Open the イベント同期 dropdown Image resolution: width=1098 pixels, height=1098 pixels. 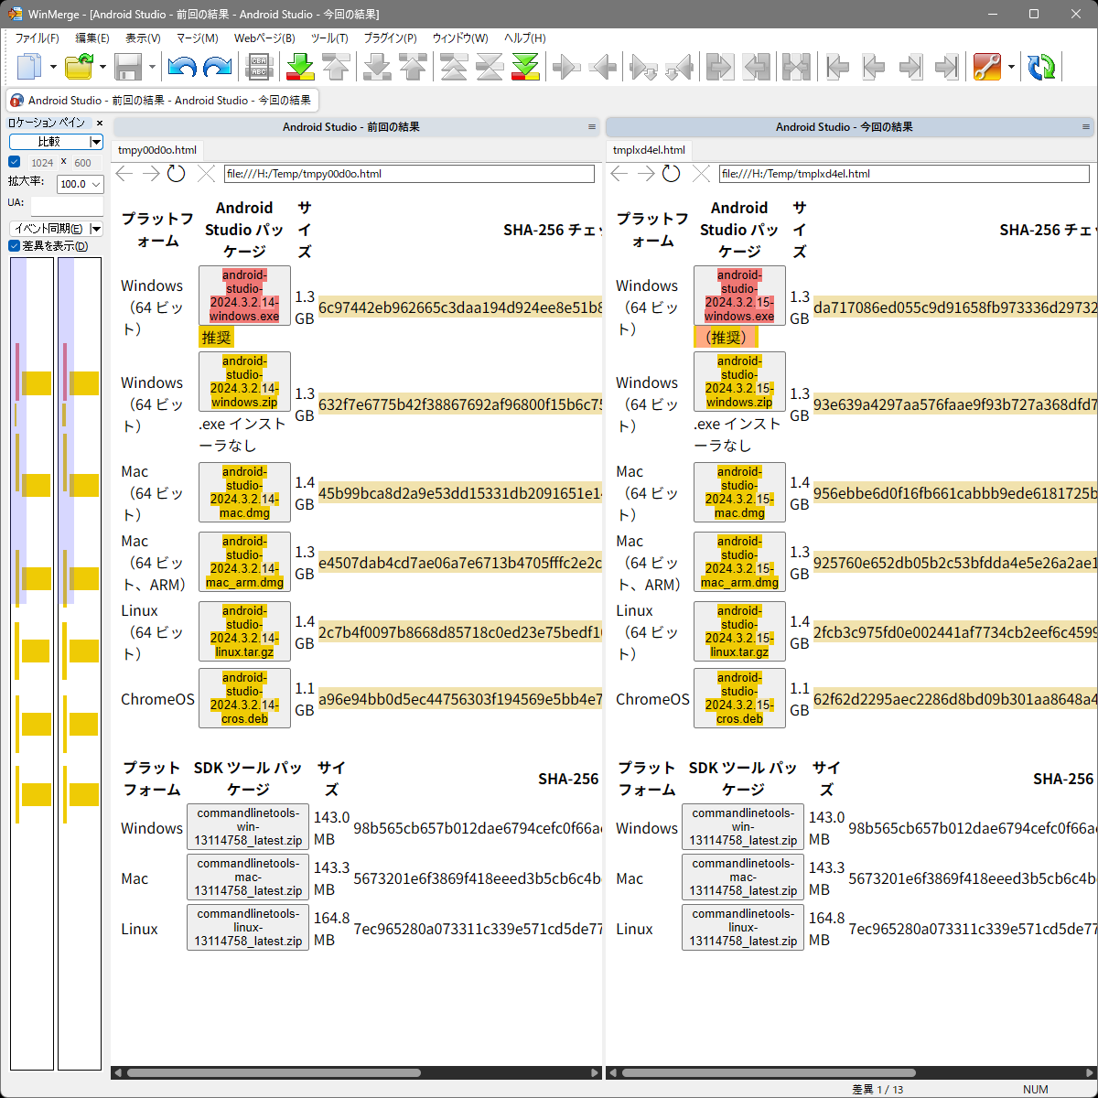[x=96, y=229]
